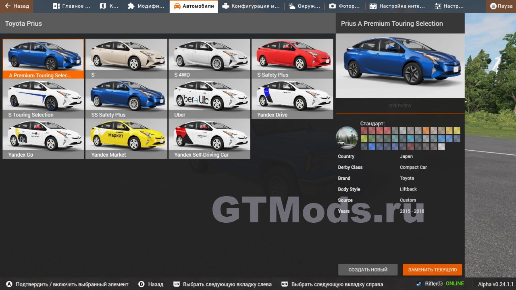The height and width of the screenshot is (290, 516).
Task: Click the Country value Japan
Action: (406, 156)
